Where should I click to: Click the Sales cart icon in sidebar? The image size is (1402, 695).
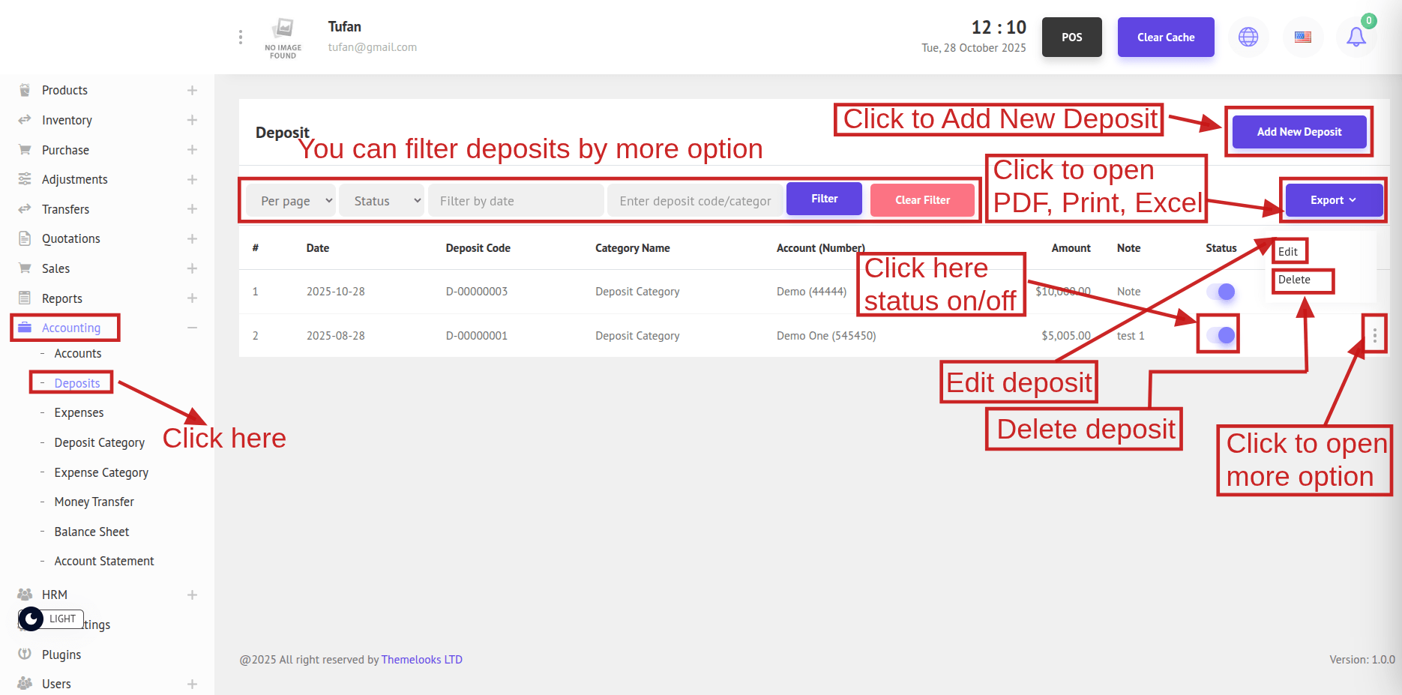(x=25, y=268)
